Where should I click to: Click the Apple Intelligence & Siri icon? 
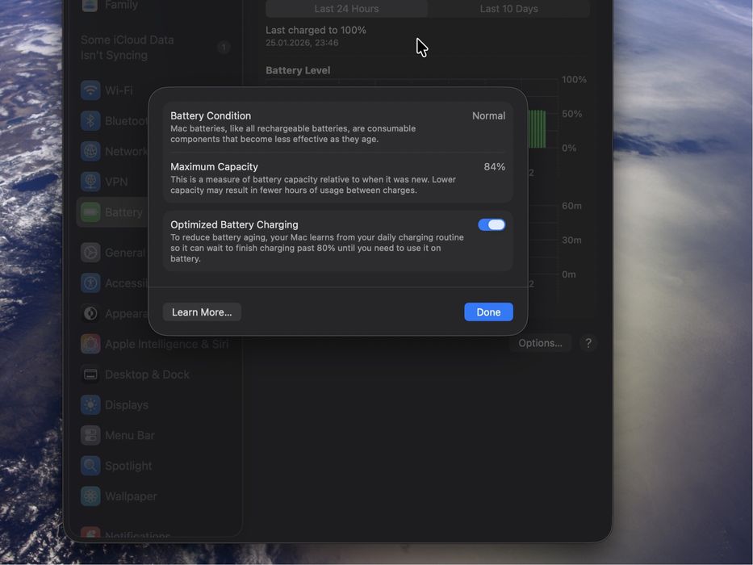click(90, 344)
